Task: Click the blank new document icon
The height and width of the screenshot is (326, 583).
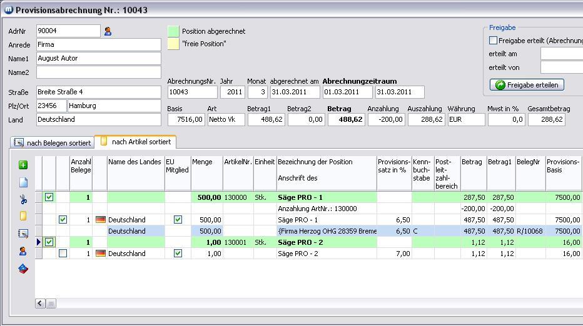Action: click(23, 182)
